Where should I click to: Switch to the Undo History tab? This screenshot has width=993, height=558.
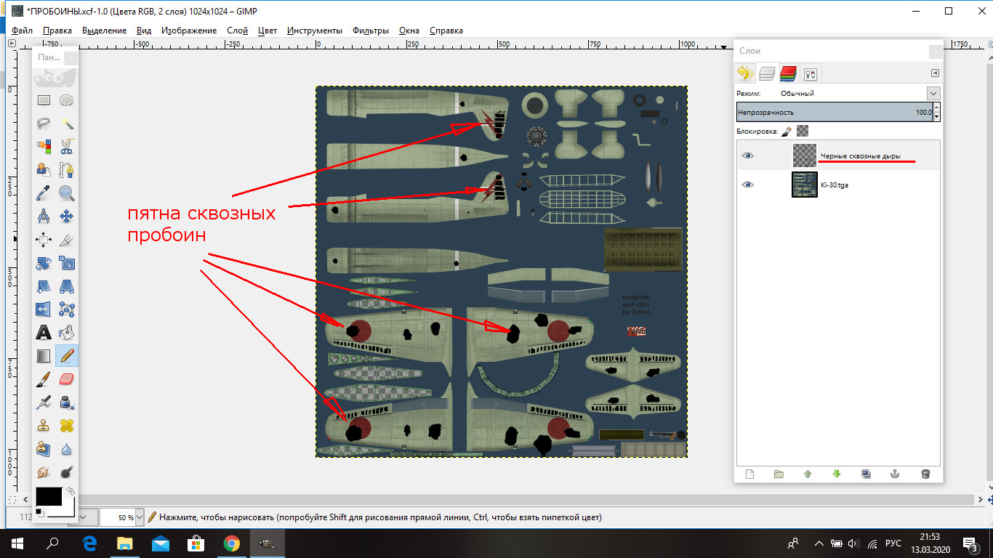(745, 73)
